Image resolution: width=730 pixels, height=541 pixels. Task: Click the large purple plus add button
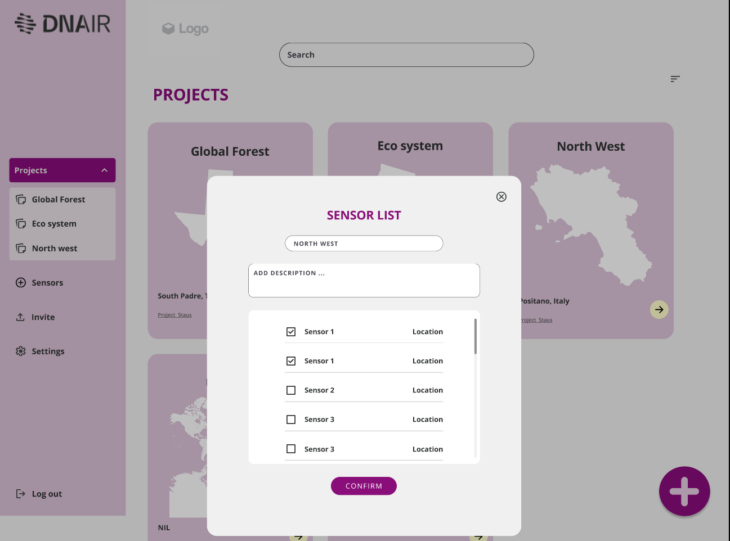point(684,491)
